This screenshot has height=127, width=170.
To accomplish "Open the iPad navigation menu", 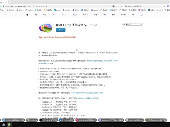I will (x=54, y=15).
